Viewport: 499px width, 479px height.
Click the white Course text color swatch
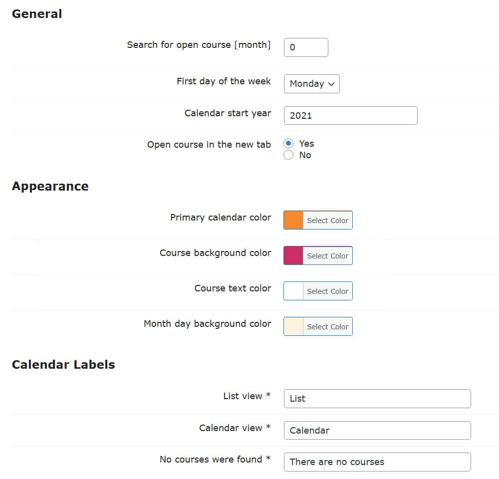[x=293, y=291]
